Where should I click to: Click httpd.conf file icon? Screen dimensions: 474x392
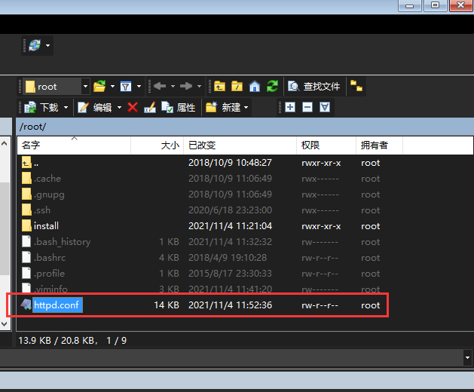coord(26,305)
